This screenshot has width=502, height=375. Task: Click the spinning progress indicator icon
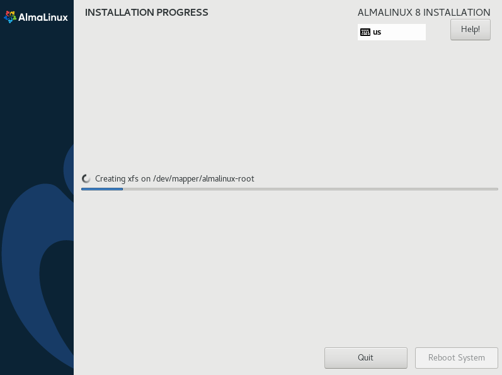pos(86,179)
